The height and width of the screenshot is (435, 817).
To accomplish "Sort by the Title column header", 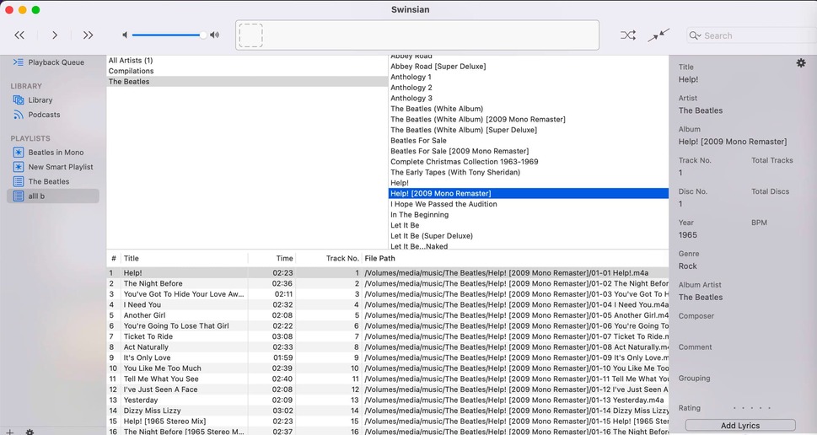I will click(184, 258).
